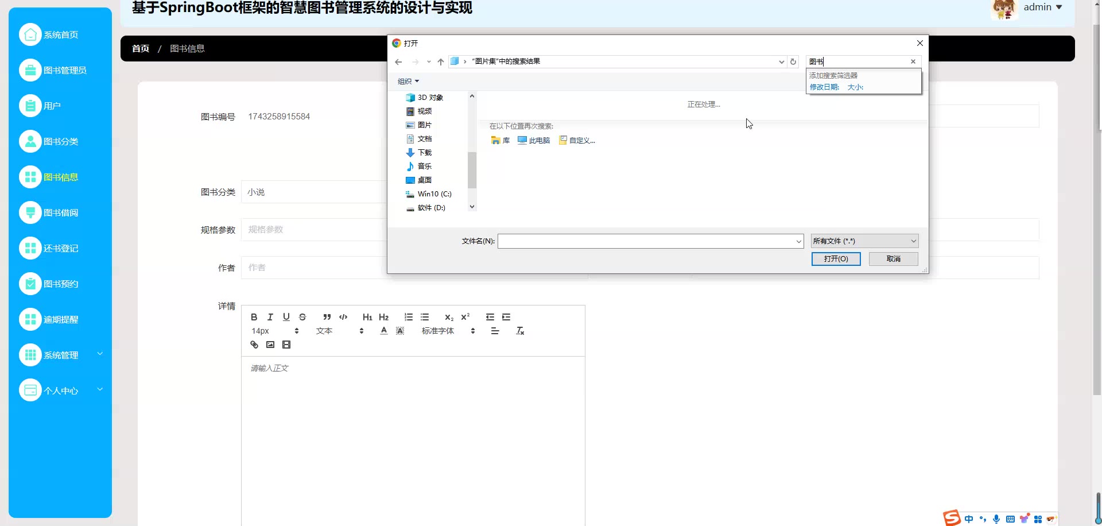This screenshot has width=1102, height=526.
Task: Insert a blockquote in the editor
Action: pyautogui.click(x=327, y=317)
